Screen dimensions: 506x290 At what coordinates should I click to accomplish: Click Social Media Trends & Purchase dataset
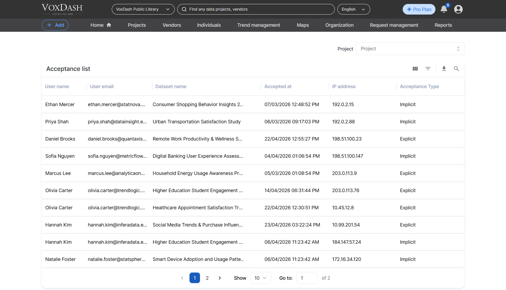tap(198, 225)
